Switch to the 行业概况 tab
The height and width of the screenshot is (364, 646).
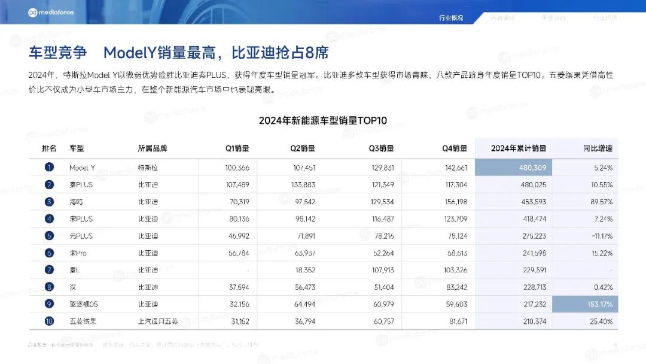tap(451, 17)
